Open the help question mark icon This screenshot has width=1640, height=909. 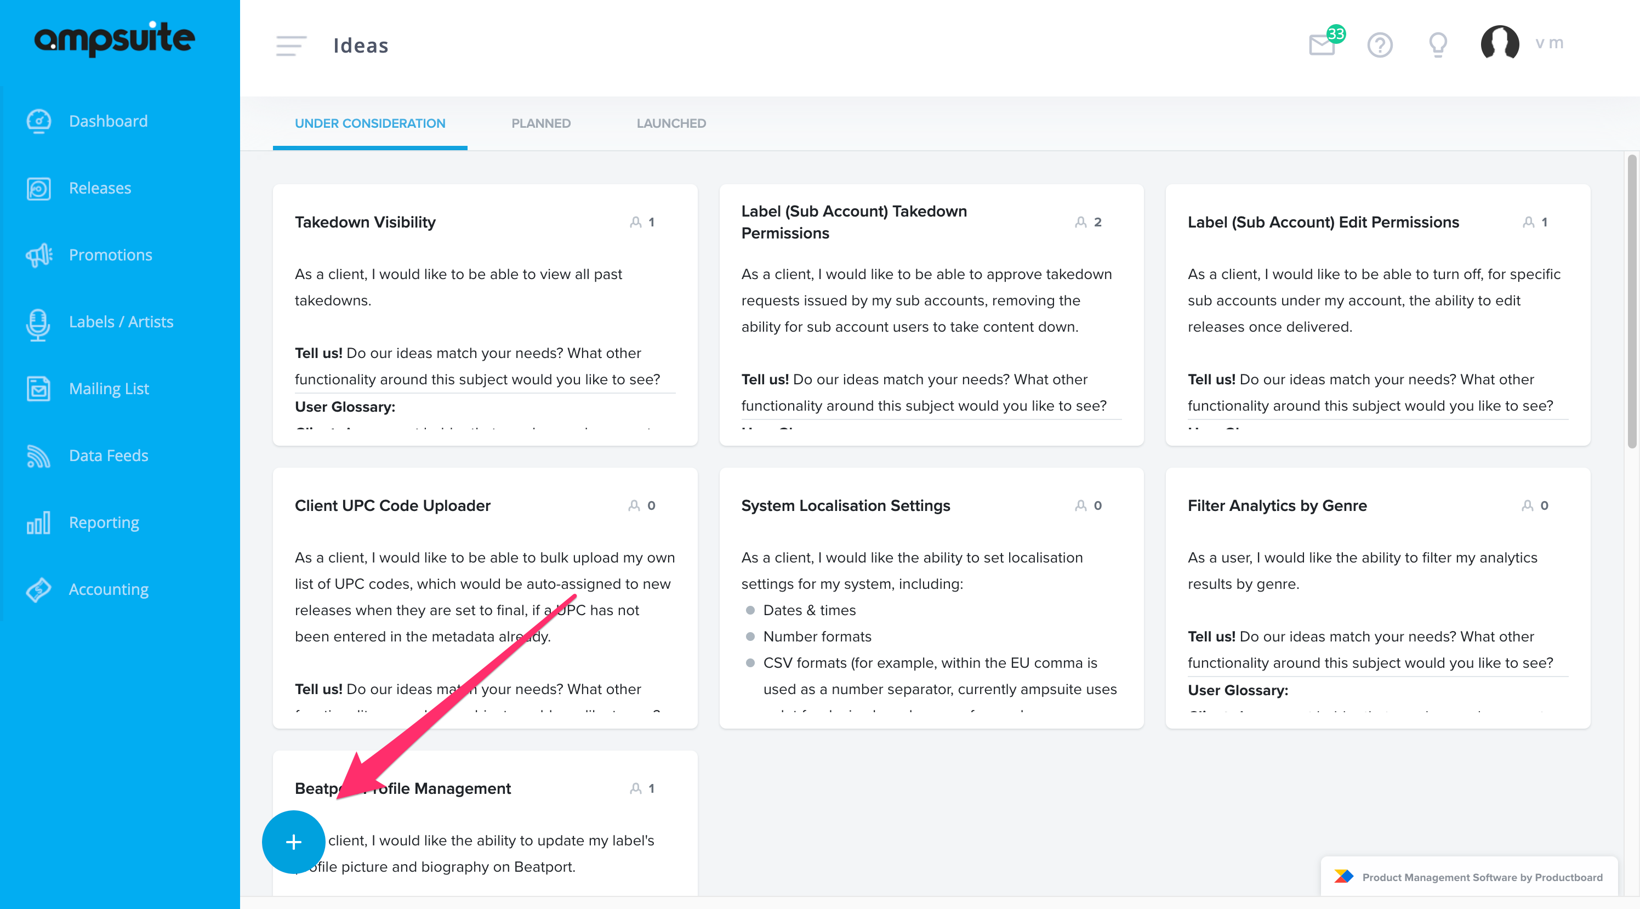(x=1380, y=44)
